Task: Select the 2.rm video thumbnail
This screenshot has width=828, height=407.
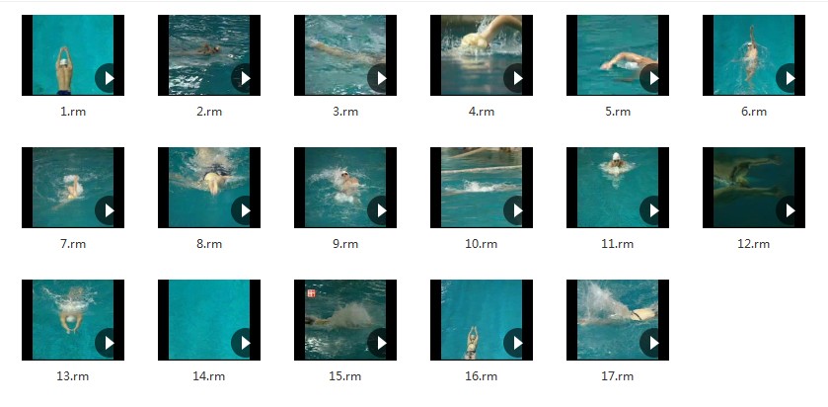Action: point(209,55)
